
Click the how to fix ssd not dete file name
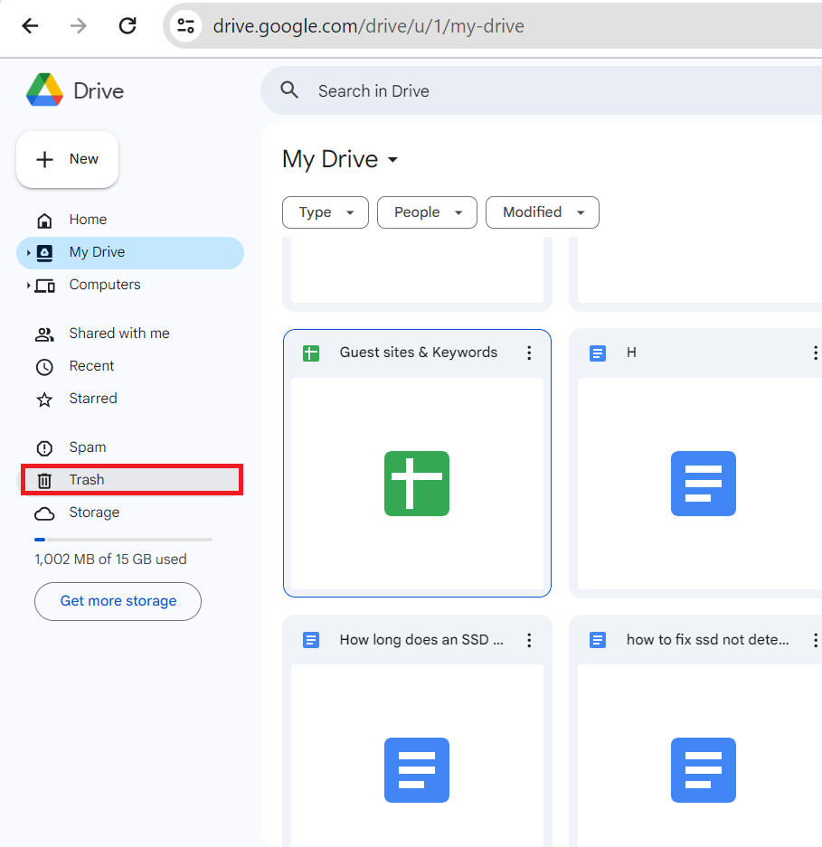[707, 640]
